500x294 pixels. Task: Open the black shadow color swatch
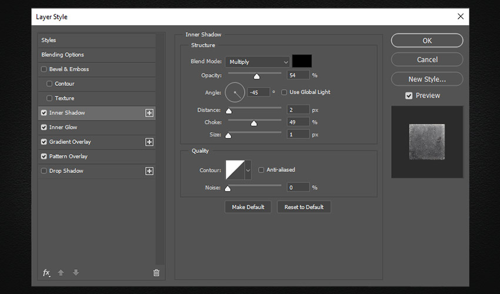point(302,61)
